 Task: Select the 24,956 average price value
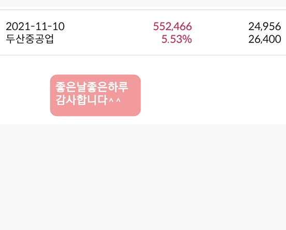[x=264, y=26]
